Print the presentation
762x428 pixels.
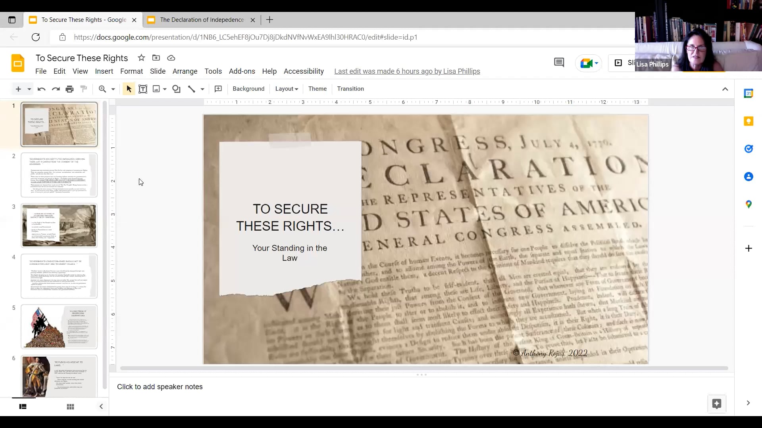(x=70, y=89)
